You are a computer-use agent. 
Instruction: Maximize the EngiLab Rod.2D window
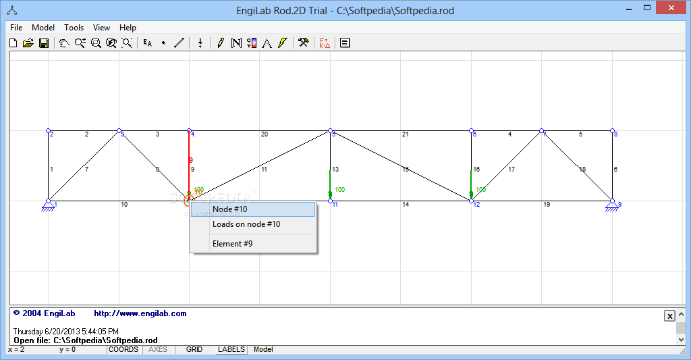pos(647,8)
